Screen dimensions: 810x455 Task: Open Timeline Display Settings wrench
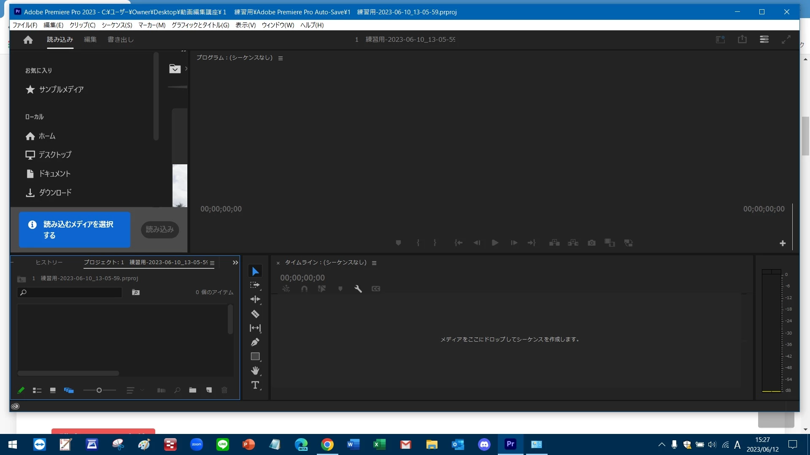pos(358,289)
